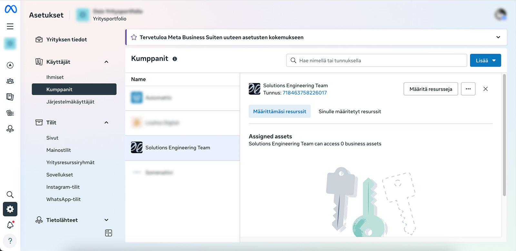Open the search magnifier in left rail
This screenshot has height=251, width=516.
[10, 195]
